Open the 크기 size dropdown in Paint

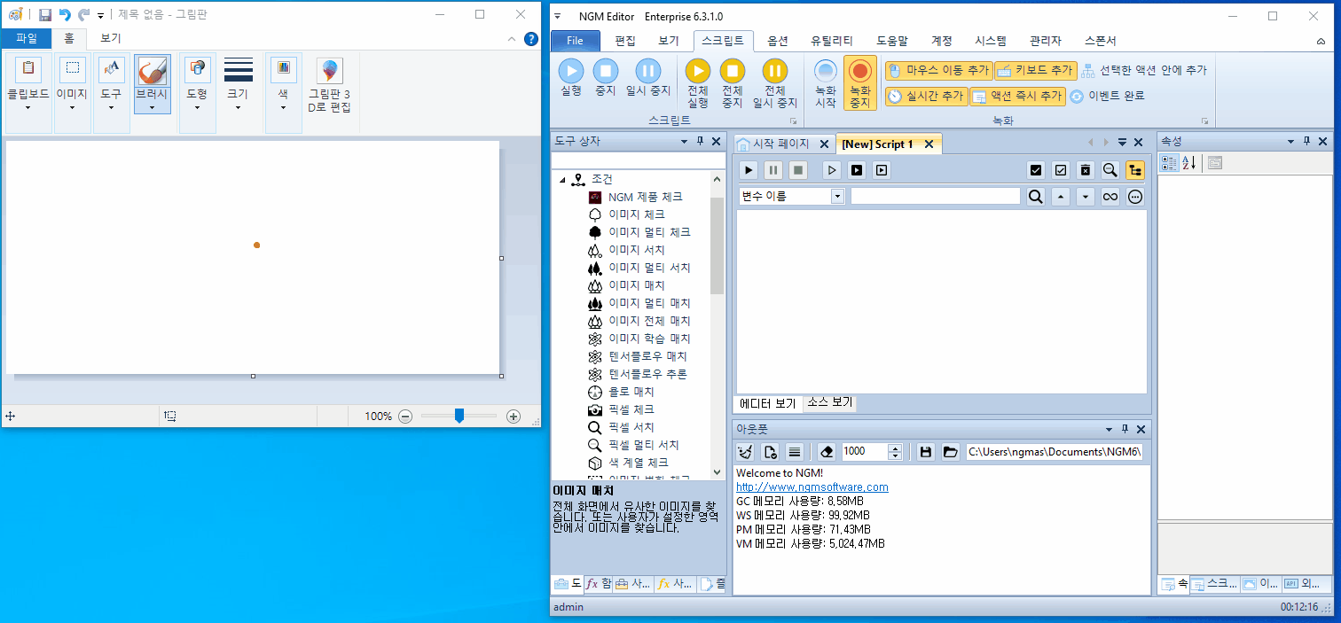click(x=238, y=108)
